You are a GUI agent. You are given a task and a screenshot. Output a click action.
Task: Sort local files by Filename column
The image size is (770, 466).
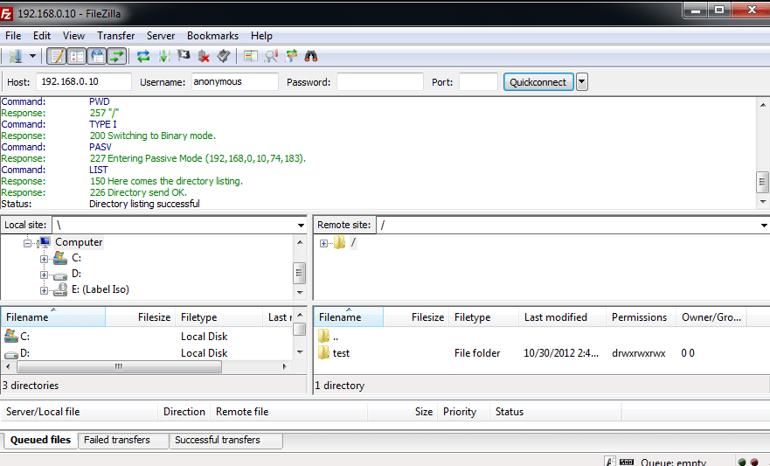click(x=53, y=317)
